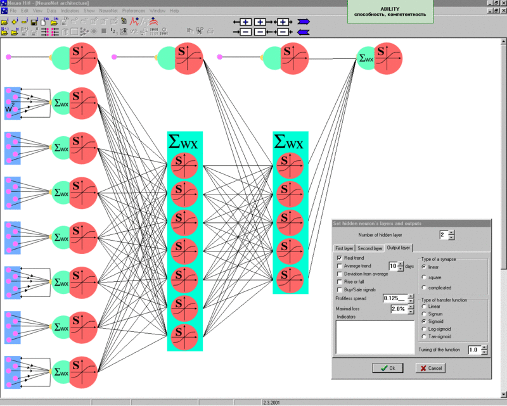Image resolution: width=507 pixels, height=406 pixels.
Task: Click the Cancel button
Action: point(430,368)
